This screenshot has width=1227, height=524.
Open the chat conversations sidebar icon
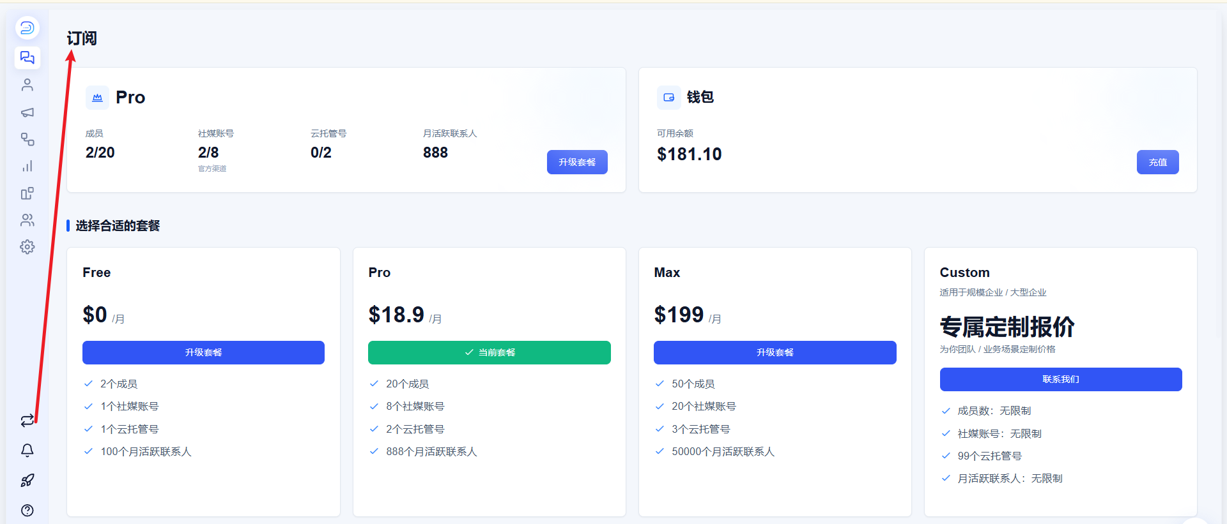[x=27, y=57]
